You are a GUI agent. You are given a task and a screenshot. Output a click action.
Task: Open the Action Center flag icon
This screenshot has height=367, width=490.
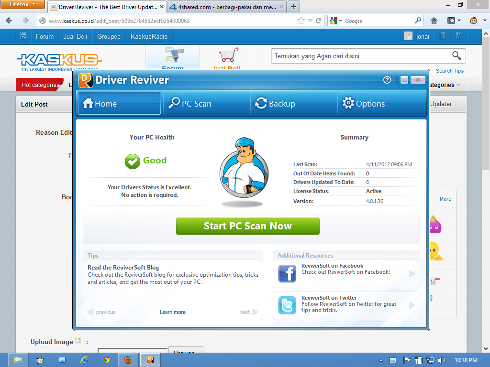(407, 360)
